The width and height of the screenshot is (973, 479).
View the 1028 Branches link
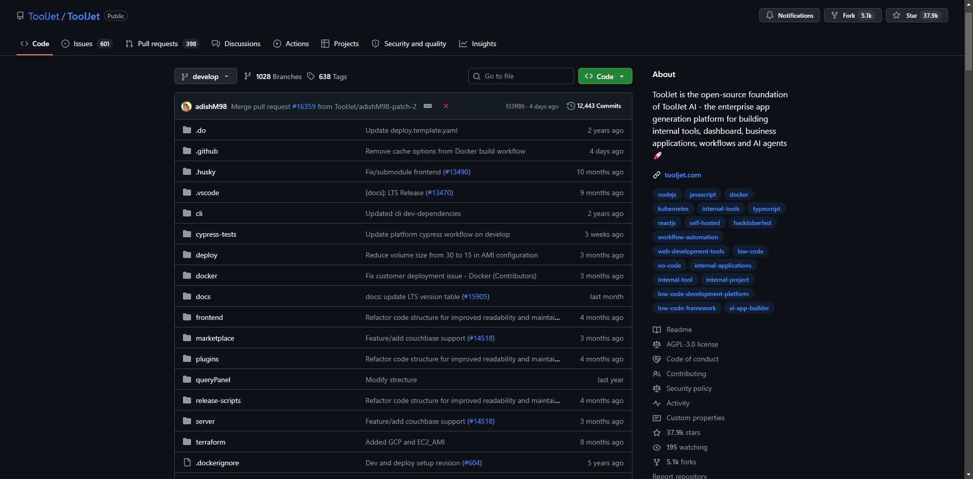[273, 77]
